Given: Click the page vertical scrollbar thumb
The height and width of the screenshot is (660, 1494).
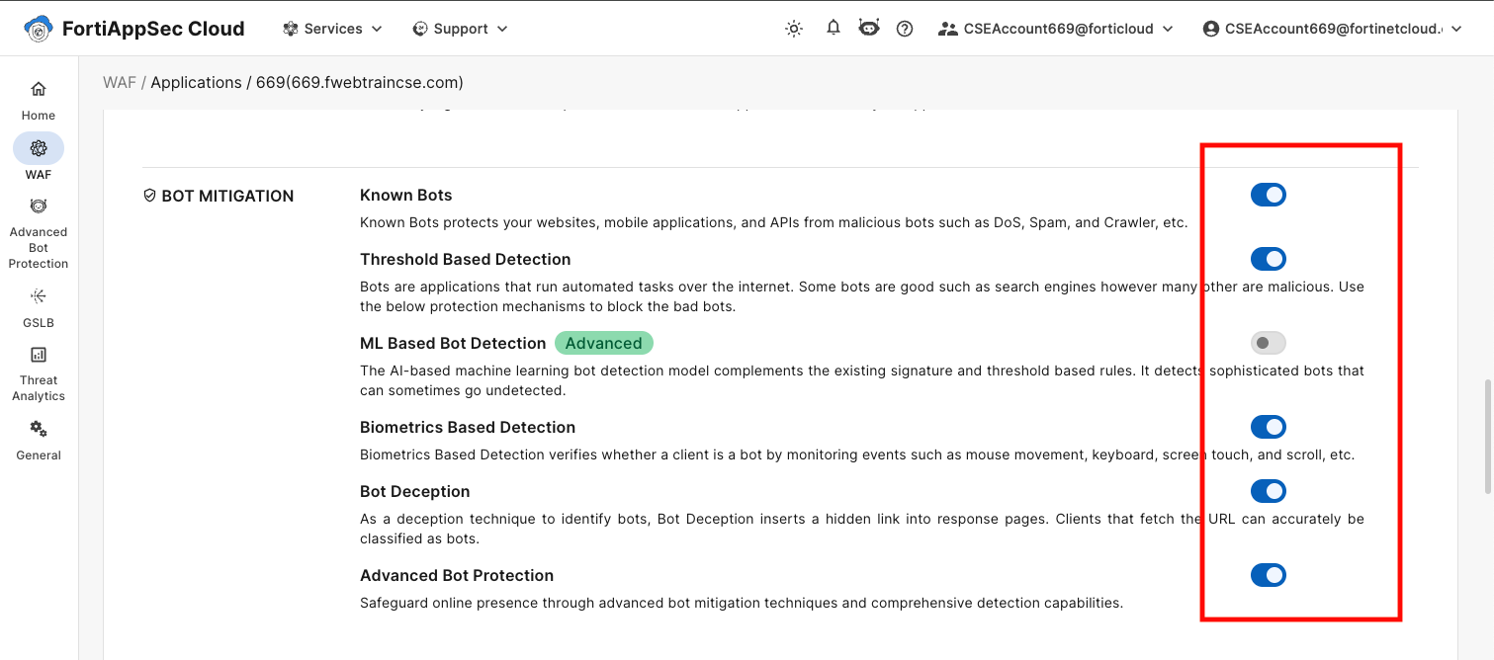Looking at the screenshot, I should click(x=1488, y=436).
